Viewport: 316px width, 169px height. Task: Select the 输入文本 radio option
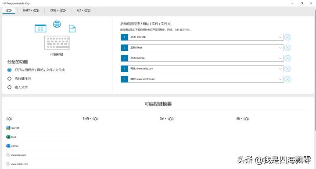10,87
